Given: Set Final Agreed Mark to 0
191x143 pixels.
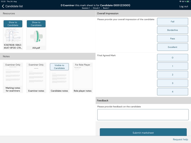Looking at the screenshot, I should tap(172, 58).
